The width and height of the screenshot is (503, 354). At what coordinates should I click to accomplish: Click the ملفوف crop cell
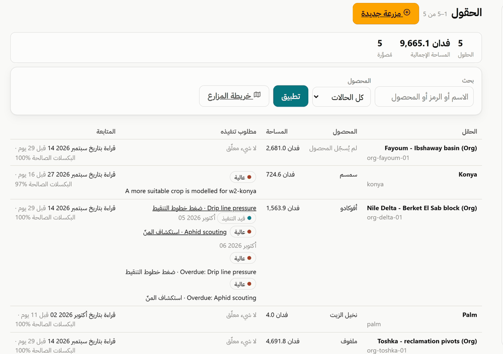point(349,341)
